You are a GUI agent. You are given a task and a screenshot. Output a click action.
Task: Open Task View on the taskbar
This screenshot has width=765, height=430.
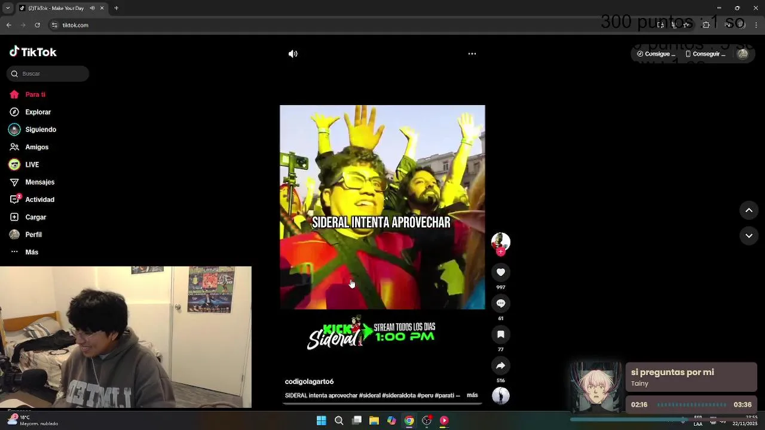point(357,420)
